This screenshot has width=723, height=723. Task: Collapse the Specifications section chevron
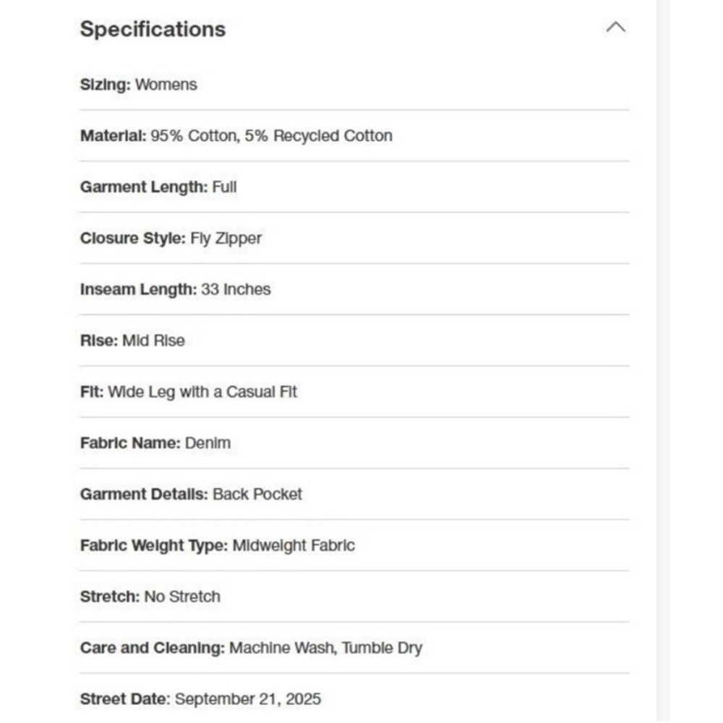pyautogui.click(x=615, y=27)
